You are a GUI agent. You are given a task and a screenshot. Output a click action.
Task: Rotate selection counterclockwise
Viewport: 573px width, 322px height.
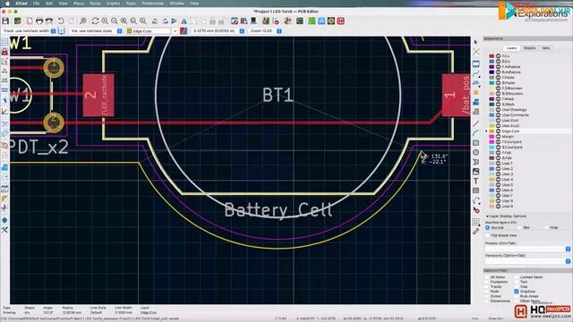point(155,21)
